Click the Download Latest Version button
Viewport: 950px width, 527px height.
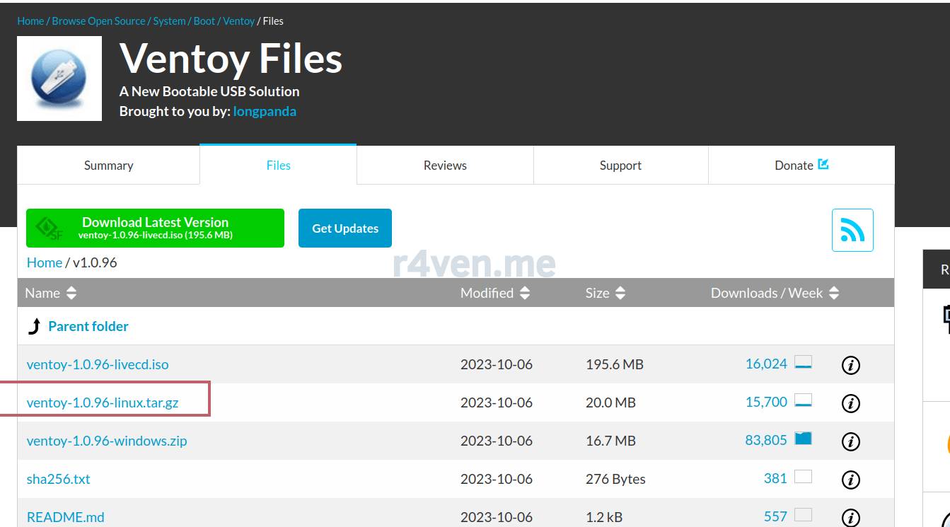point(155,228)
